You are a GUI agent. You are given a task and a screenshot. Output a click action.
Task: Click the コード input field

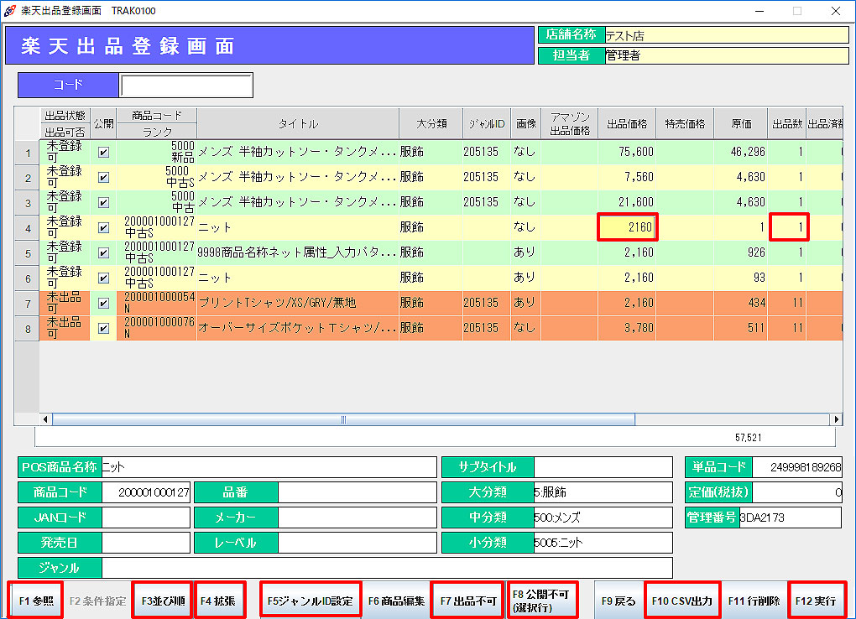185,86
